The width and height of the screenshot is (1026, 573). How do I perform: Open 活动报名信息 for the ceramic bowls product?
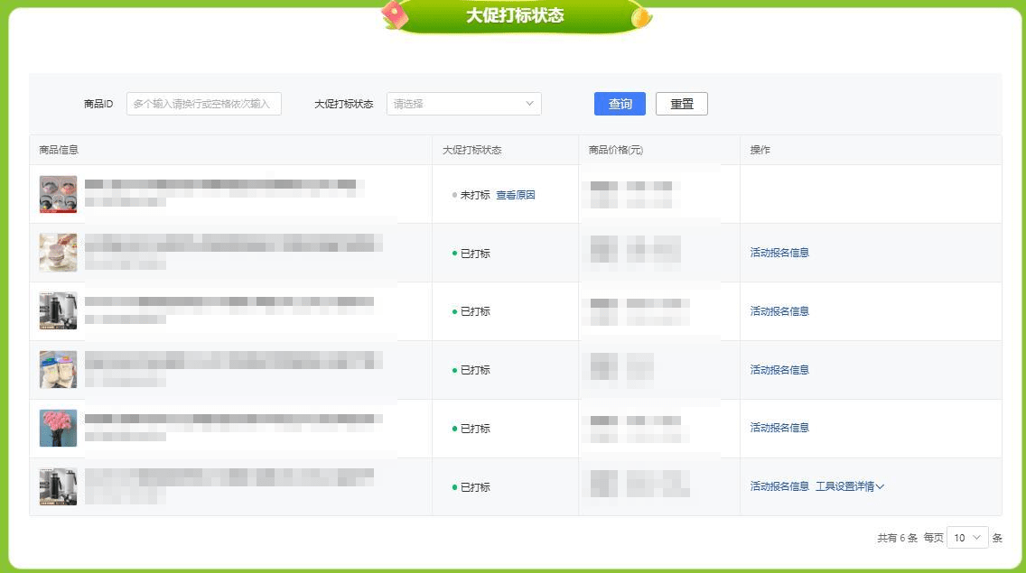tap(779, 253)
